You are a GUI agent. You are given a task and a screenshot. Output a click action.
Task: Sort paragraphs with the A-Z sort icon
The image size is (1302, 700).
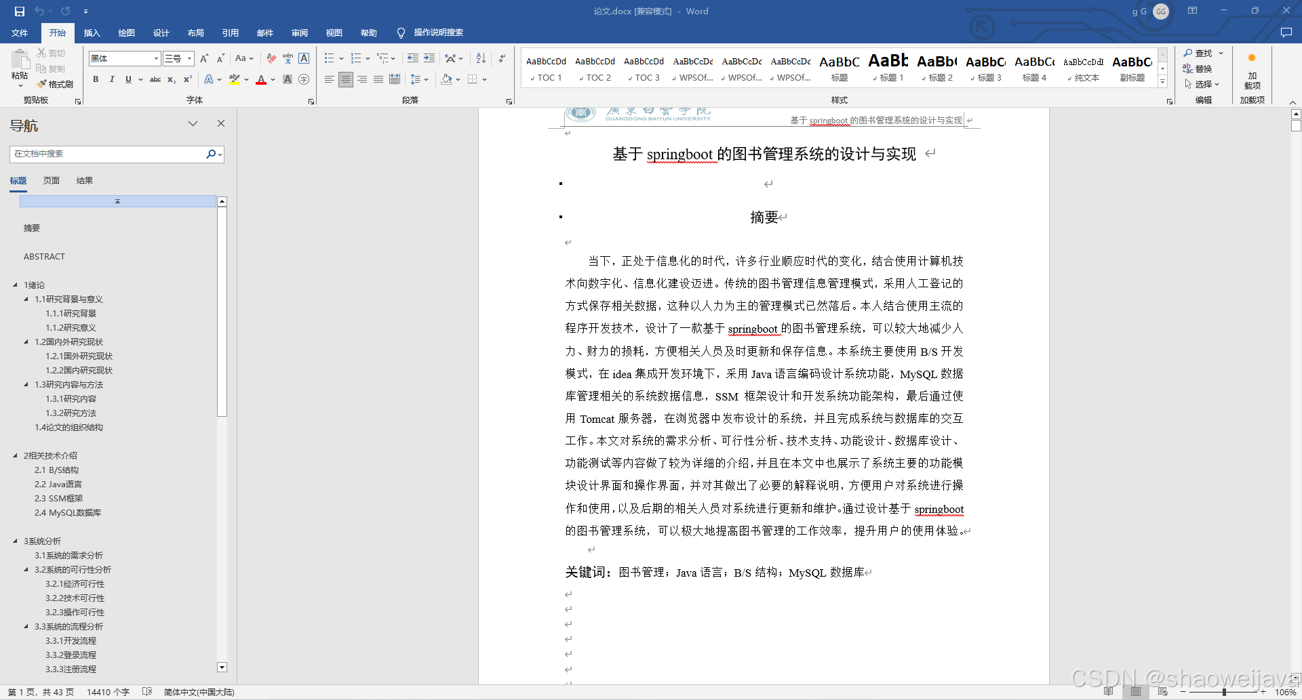coord(481,58)
